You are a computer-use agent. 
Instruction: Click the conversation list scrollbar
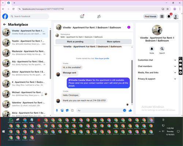(51, 55)
